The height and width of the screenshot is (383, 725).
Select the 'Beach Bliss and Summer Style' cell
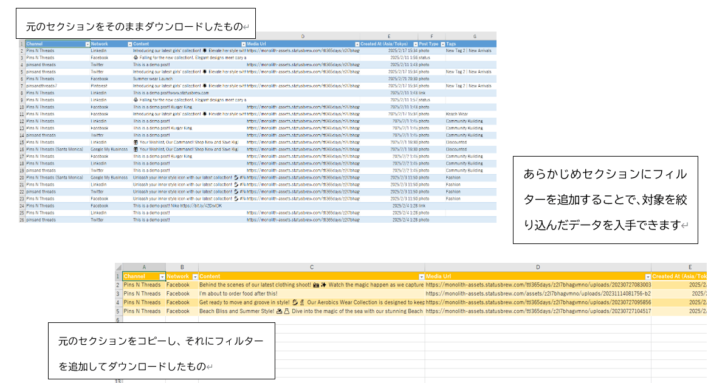(x=312, y=311)
